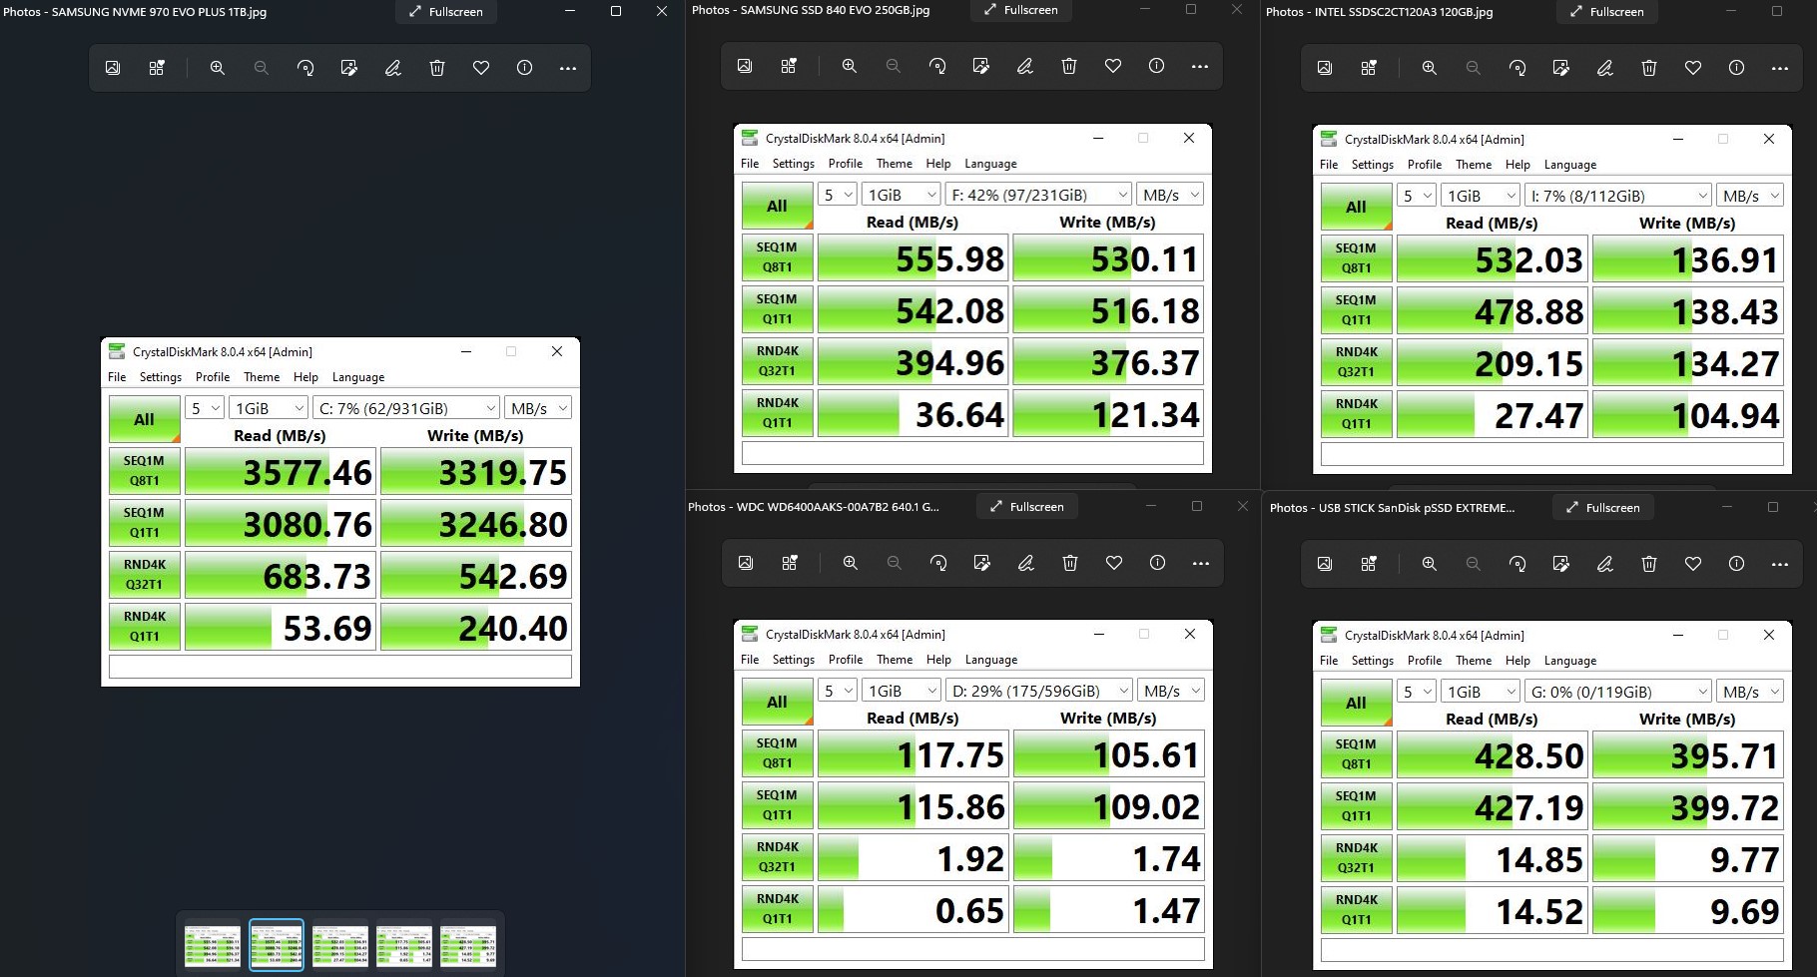Open more options in USB STICK SanDisk window
This screenshot has width=1817, height=977.
click(1780, 564)
